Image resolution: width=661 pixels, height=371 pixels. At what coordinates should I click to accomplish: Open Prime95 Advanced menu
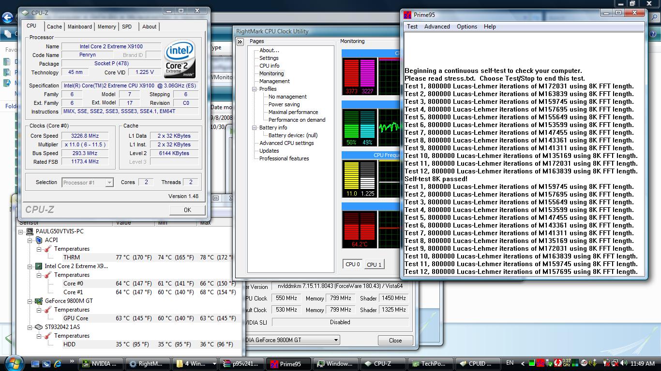point(437,27)
